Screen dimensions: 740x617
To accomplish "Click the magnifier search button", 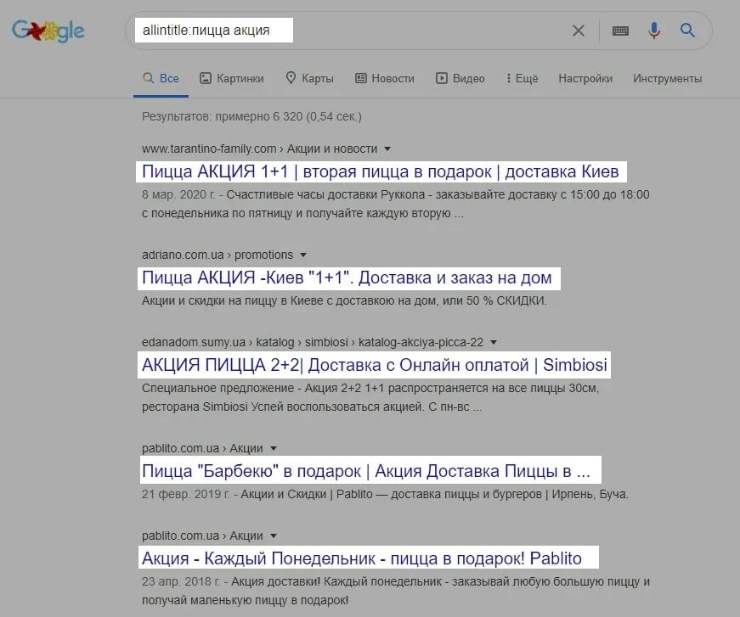I will tap(687, 31).
